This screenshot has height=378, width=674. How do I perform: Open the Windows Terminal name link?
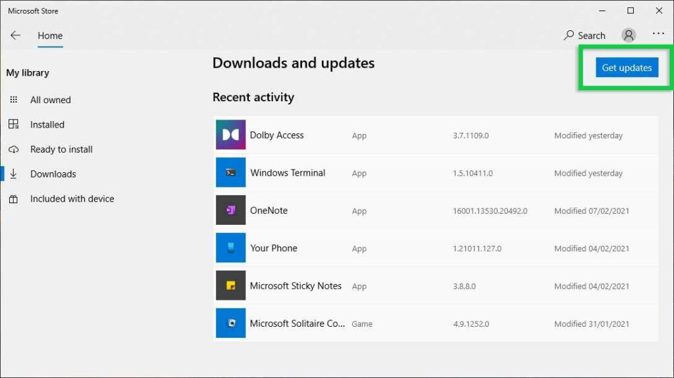click(x=288, y=173)
